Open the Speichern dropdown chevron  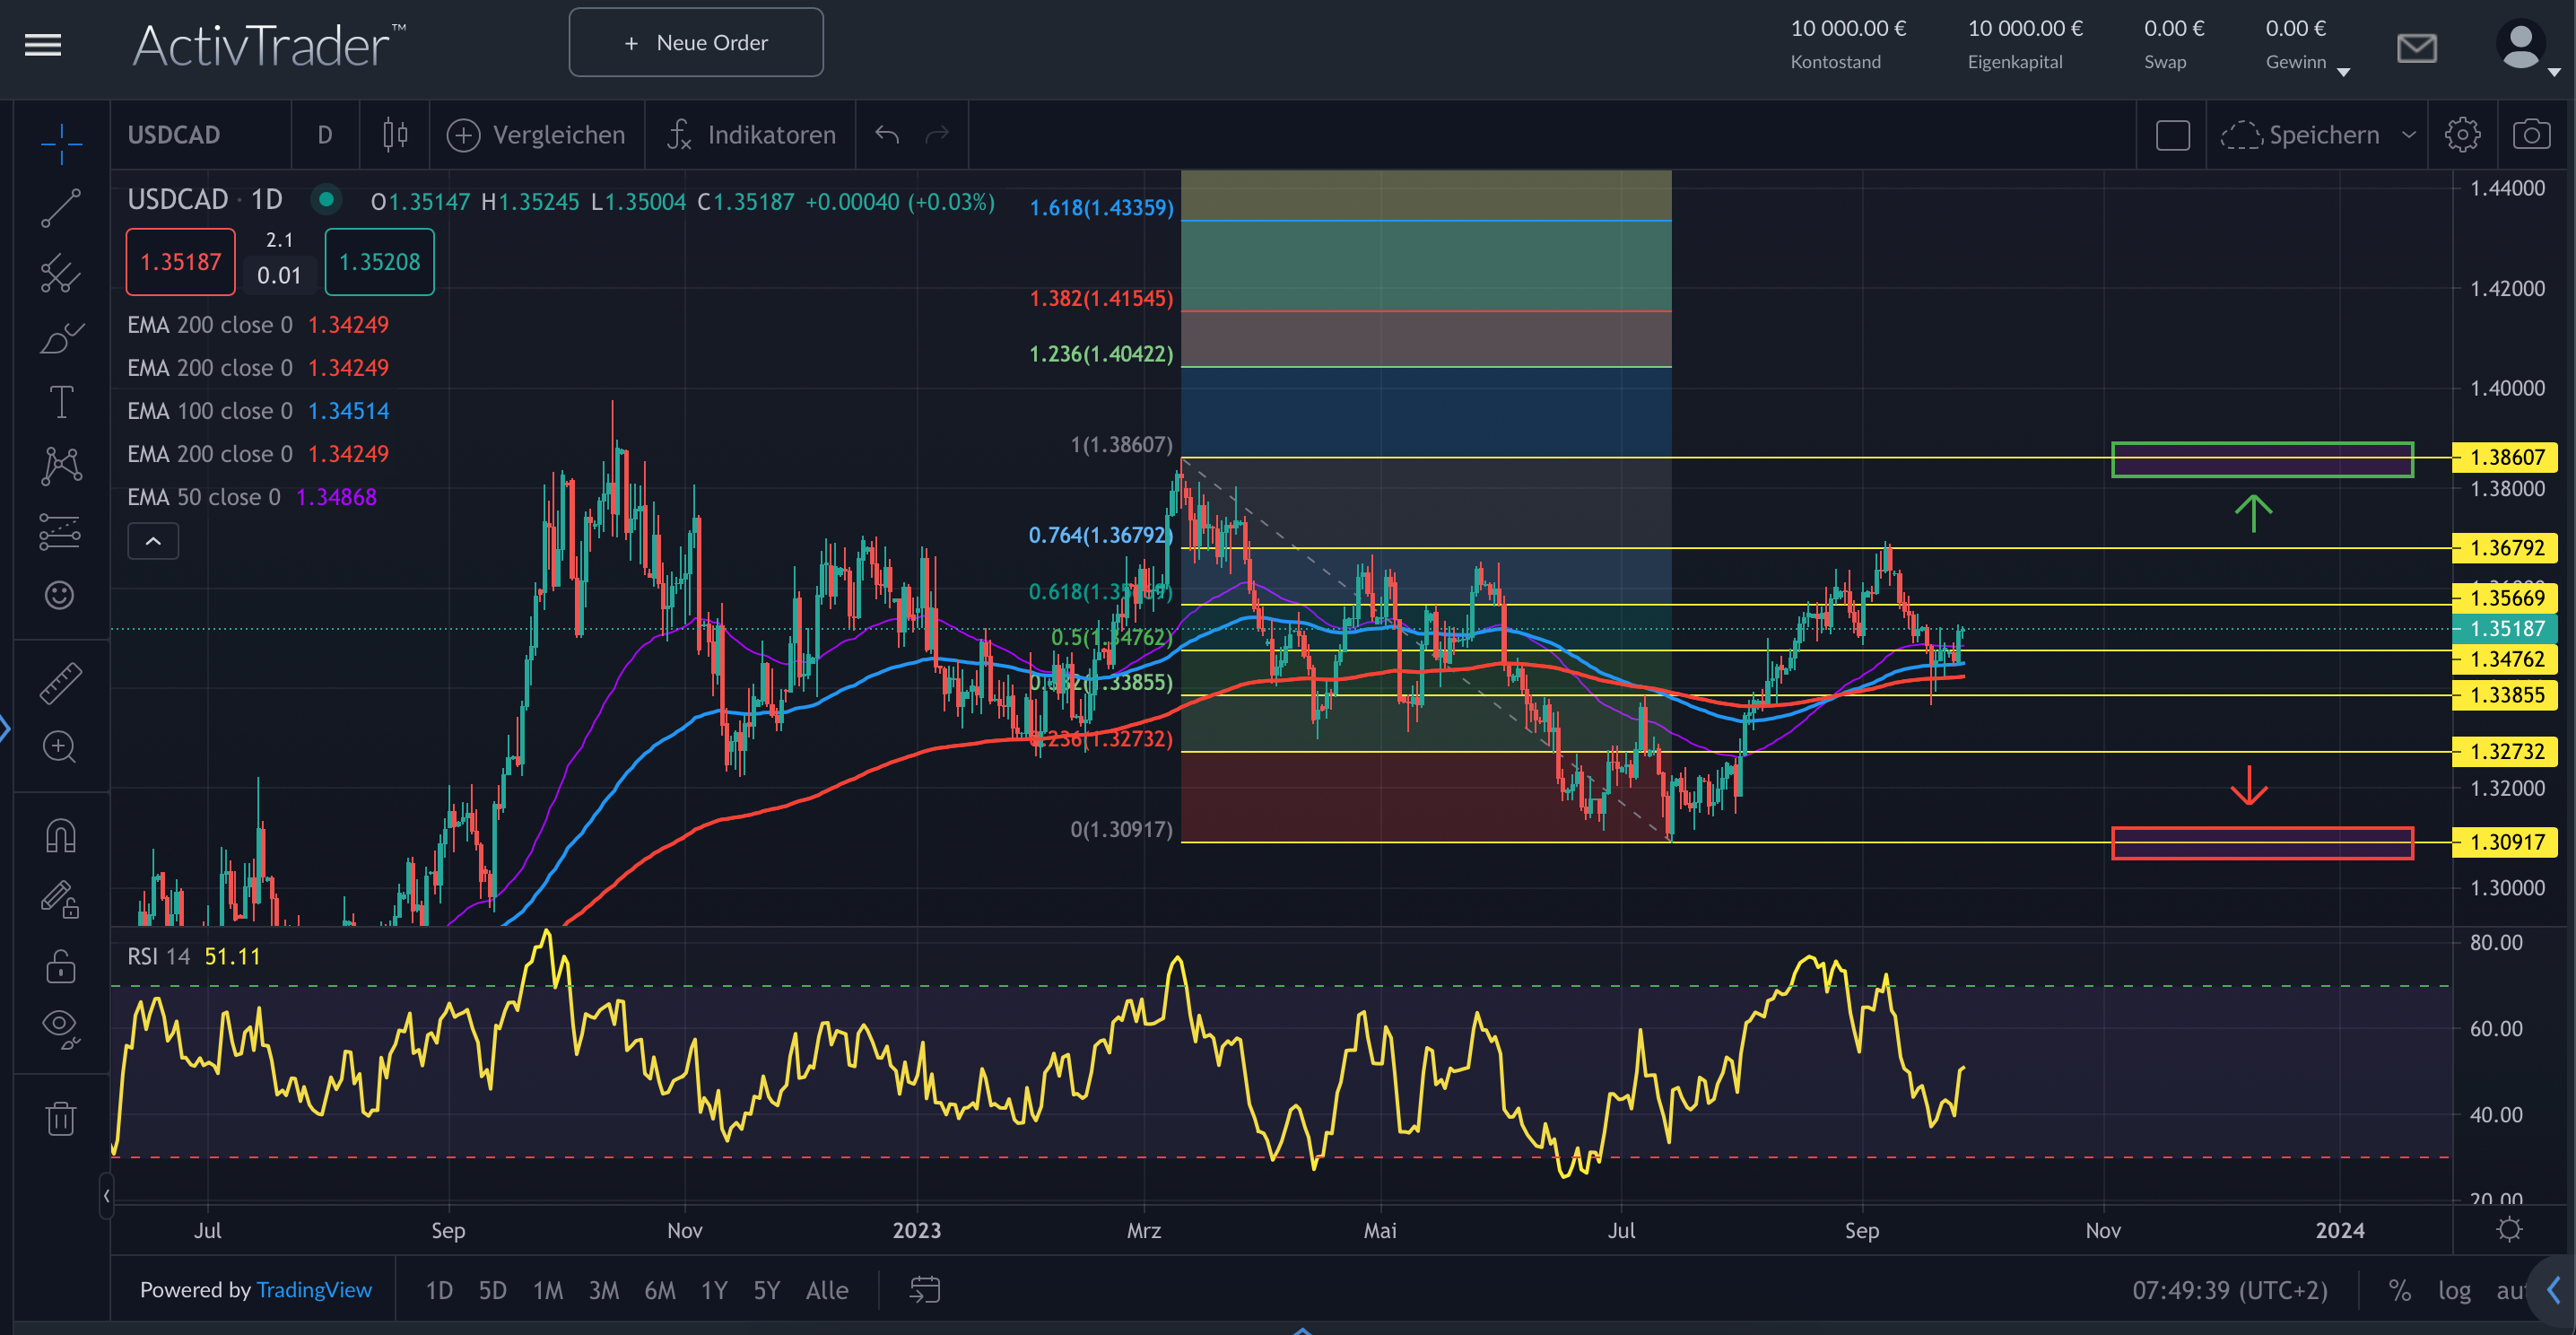(2410, 134)
